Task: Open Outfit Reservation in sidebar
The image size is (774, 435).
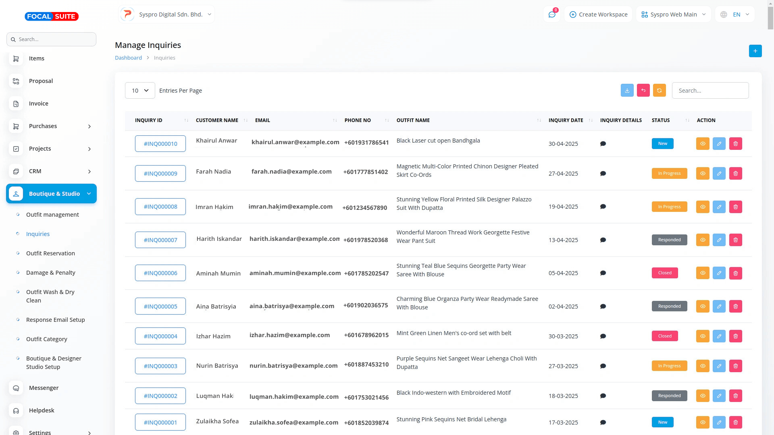Action: tap(50, 253)
